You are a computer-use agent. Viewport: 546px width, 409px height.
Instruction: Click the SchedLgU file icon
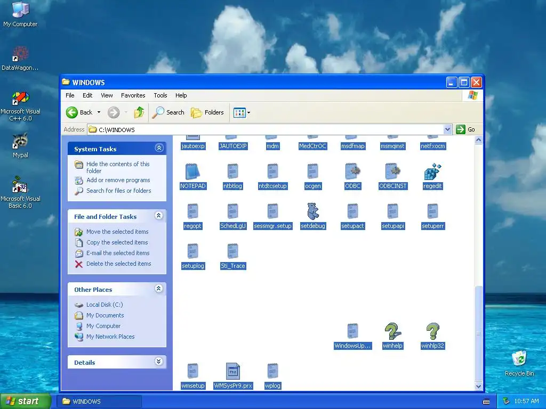pyautogui.click(x=232, y=211)
